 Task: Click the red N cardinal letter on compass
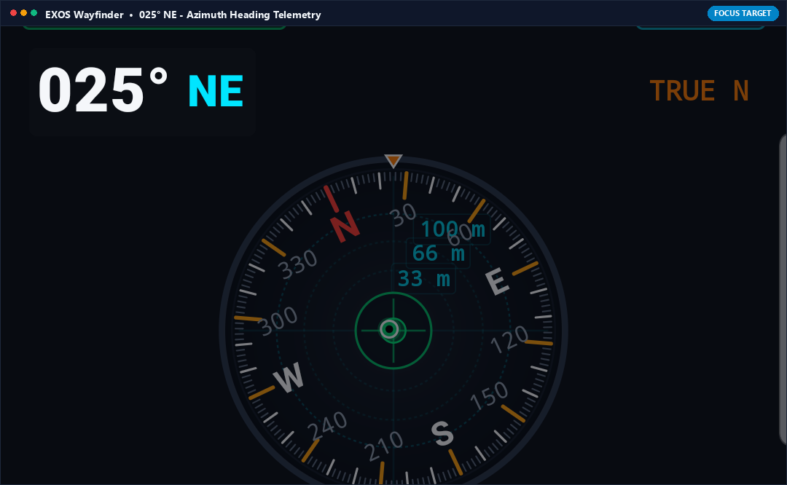click(345, 227)
